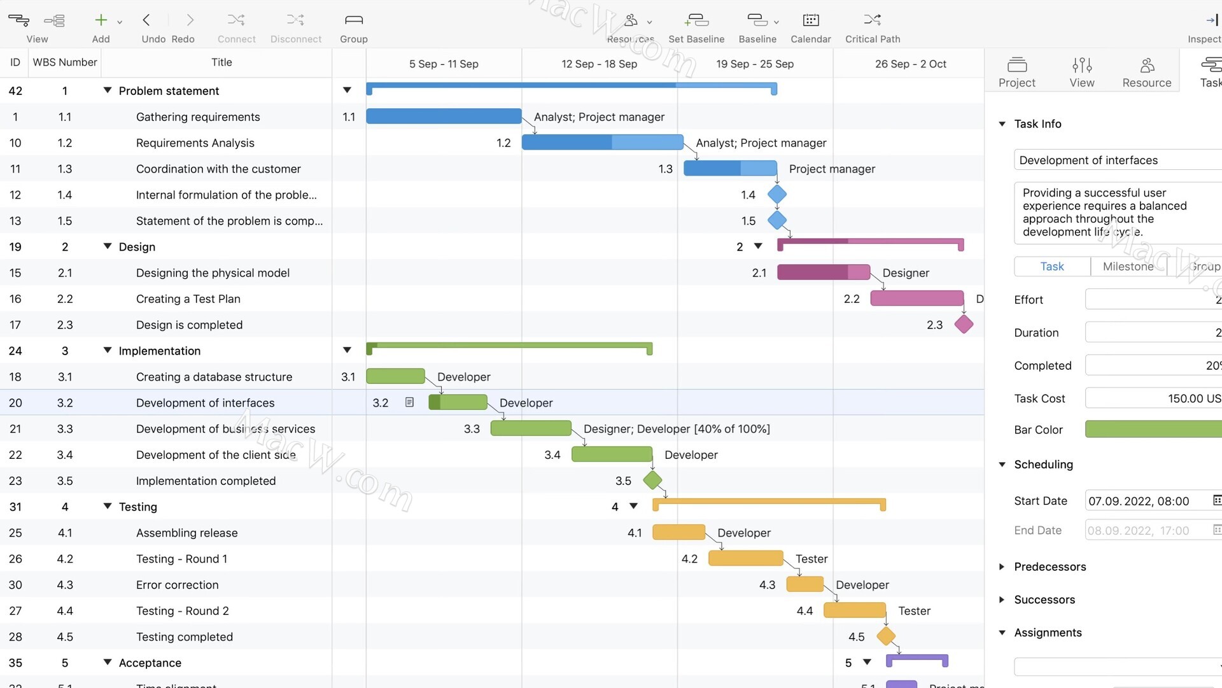The height and width of the screenshot is (688, 1222).
Task: Click the Set Baseline icon
Action: coord(696,20)
